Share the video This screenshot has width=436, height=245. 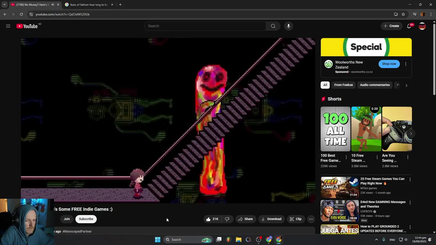pos(245,219)
